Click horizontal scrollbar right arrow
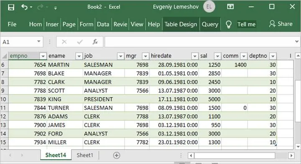This screenshot has height=164, width=301. (291, 156)
